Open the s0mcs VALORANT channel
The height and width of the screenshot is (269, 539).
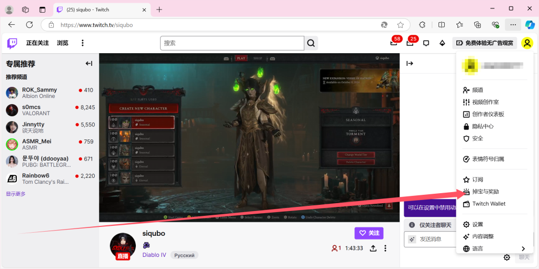pyautogui.click(x=49, y=109)
